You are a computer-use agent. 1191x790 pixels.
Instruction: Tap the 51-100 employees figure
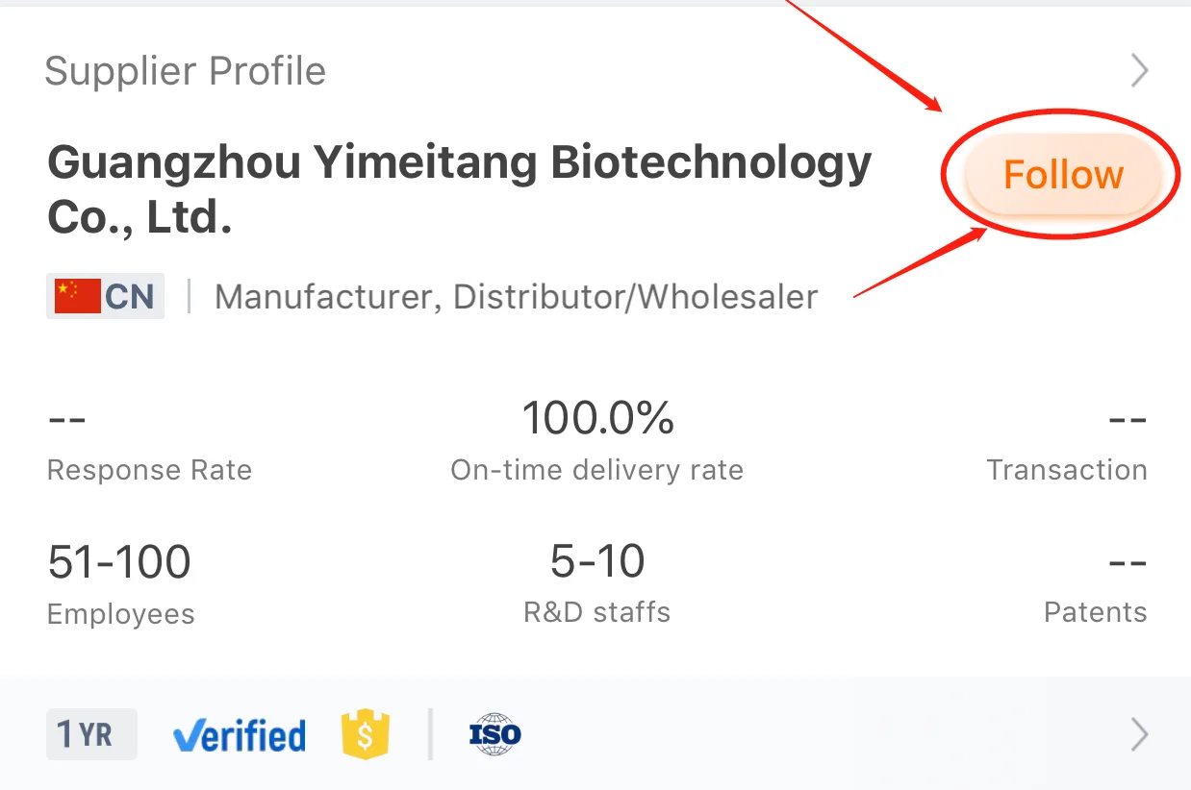point(119,562)
